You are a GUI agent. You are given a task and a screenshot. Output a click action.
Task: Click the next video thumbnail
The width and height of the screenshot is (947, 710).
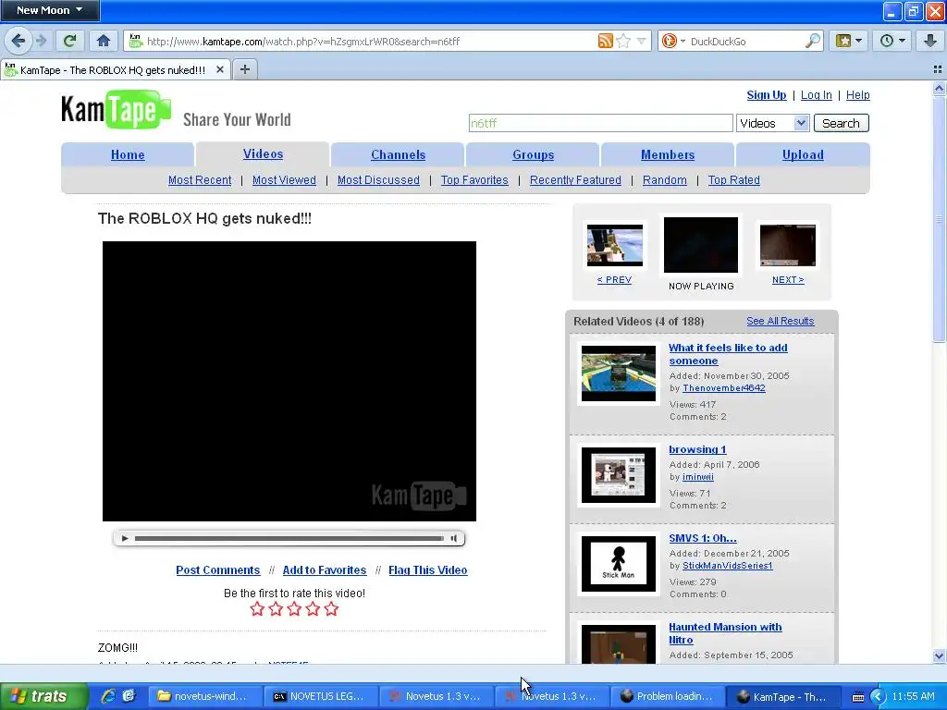pos(788,245)
